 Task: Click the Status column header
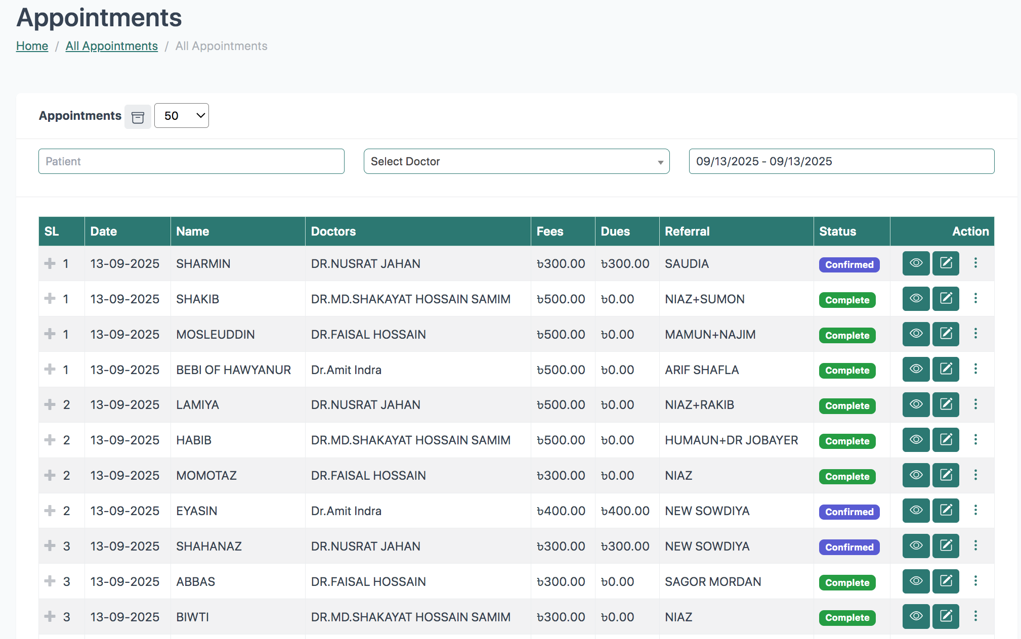pyautogui.click(x=837, y=232)
